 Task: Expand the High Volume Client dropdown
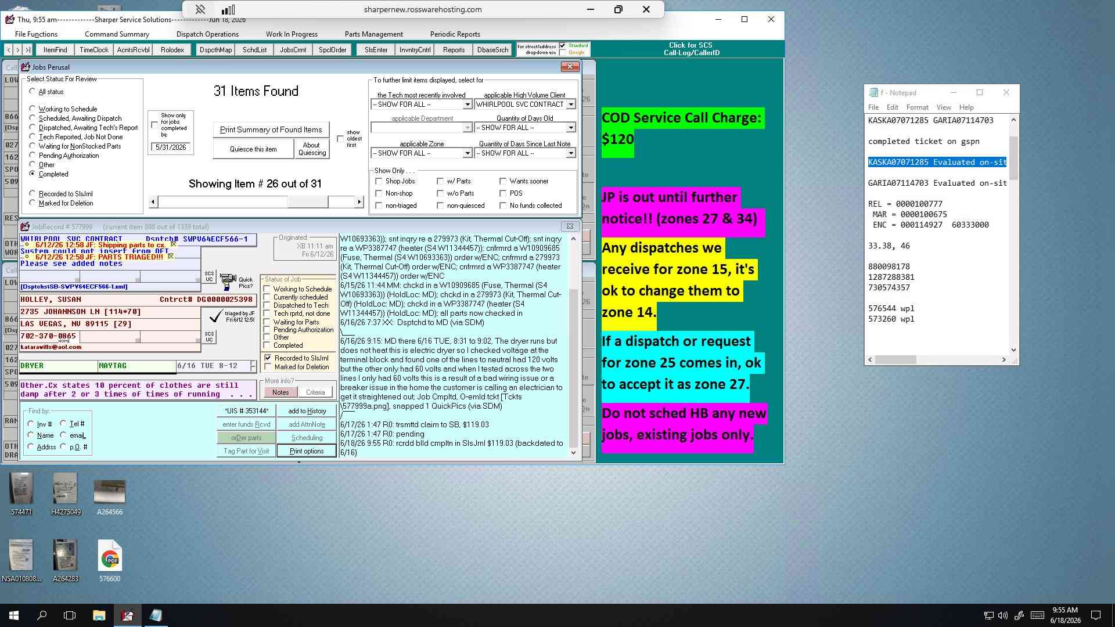[571, 105]
